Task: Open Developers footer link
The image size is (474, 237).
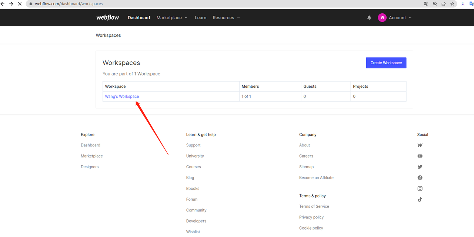Action: pos(196,221)
